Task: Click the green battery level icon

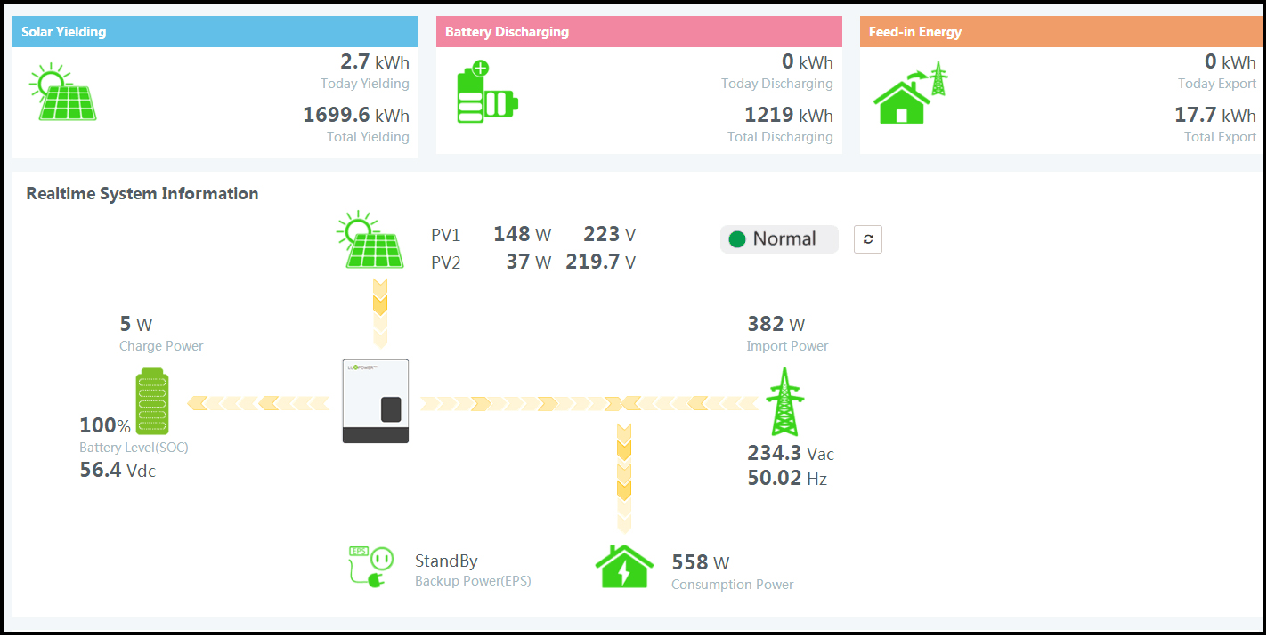Action: [151, 403]
